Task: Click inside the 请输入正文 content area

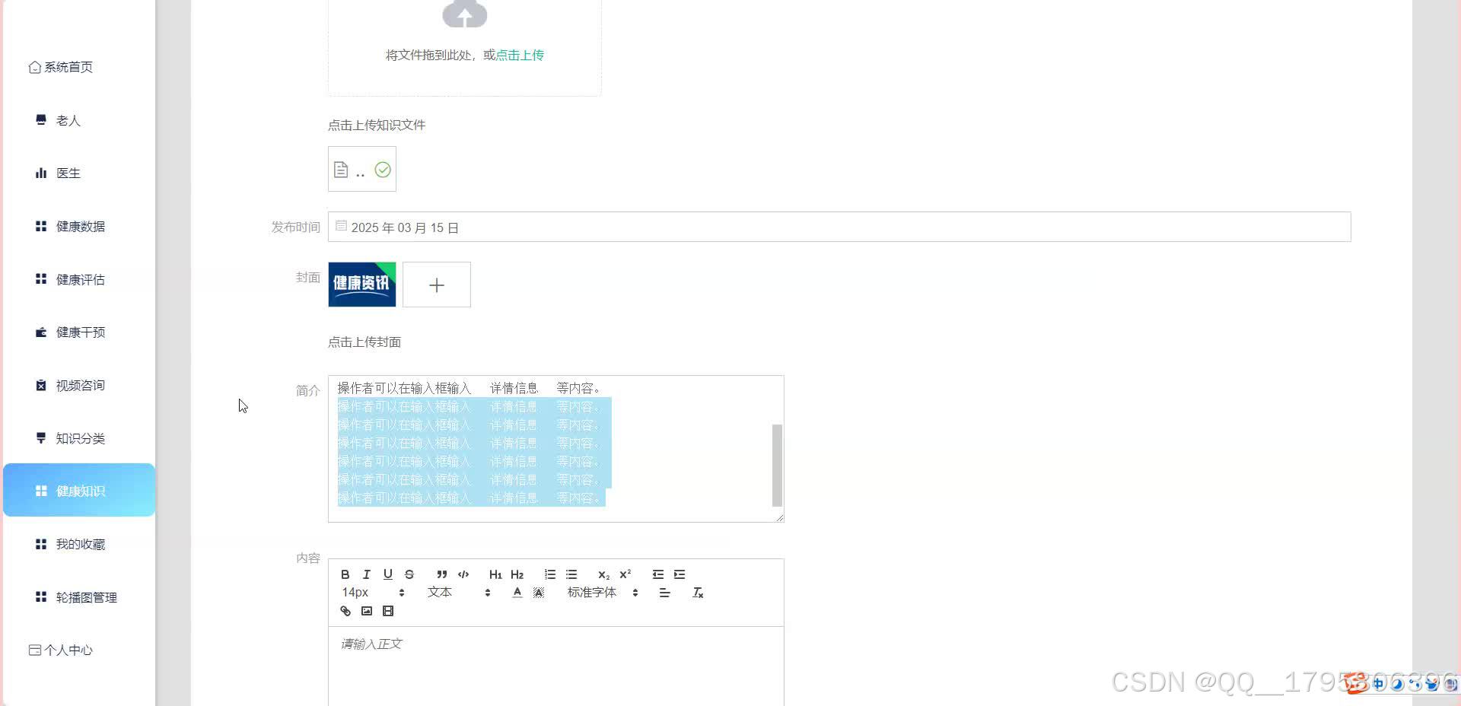Action: coord(556,666)
